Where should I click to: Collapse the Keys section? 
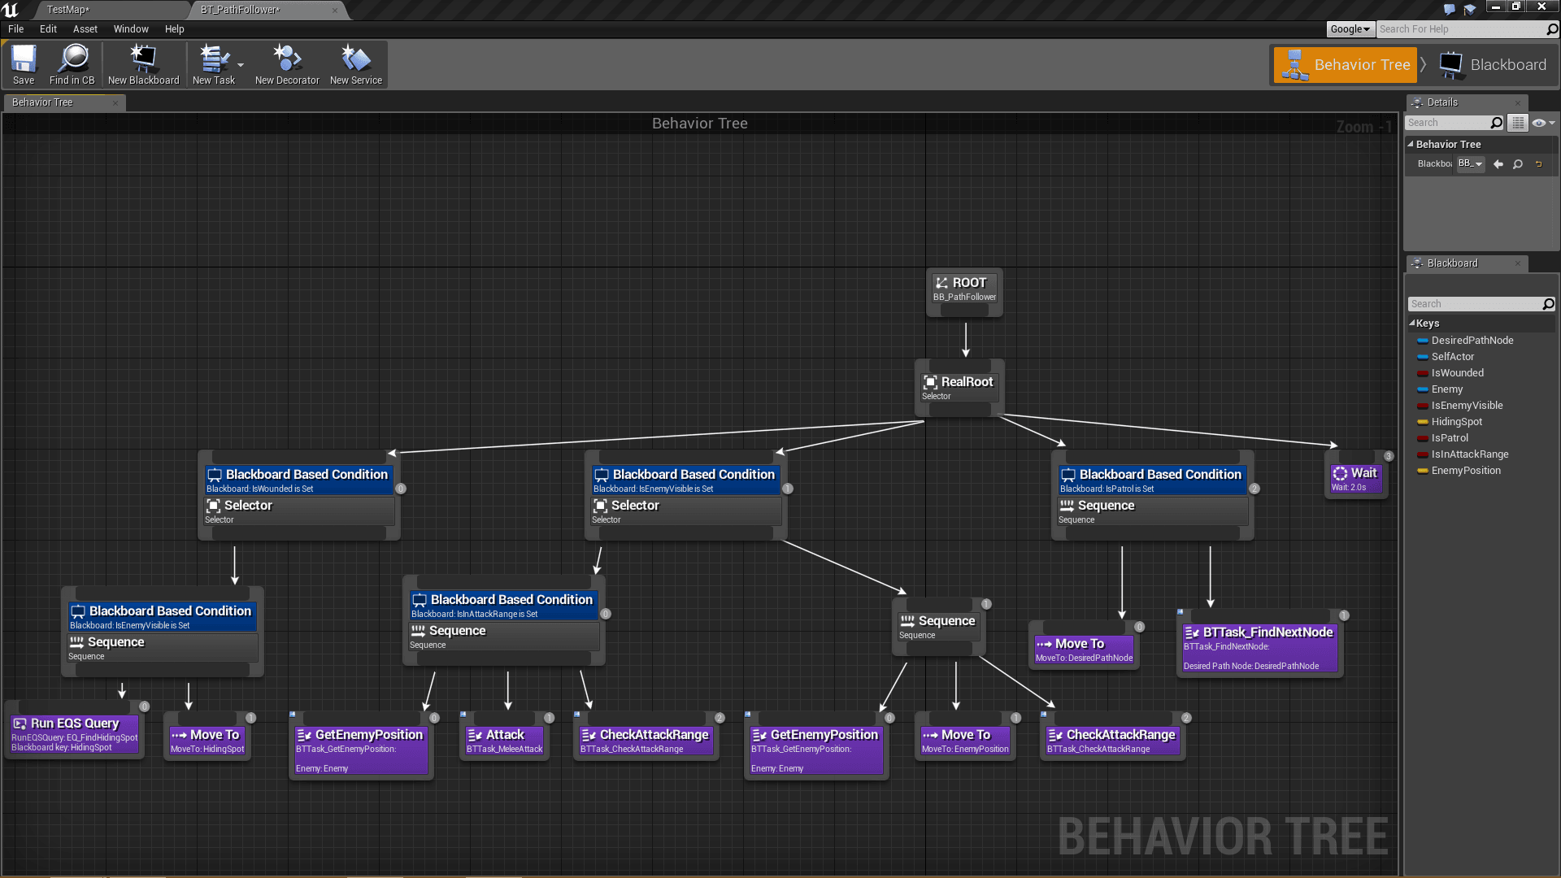point(1412,323)
